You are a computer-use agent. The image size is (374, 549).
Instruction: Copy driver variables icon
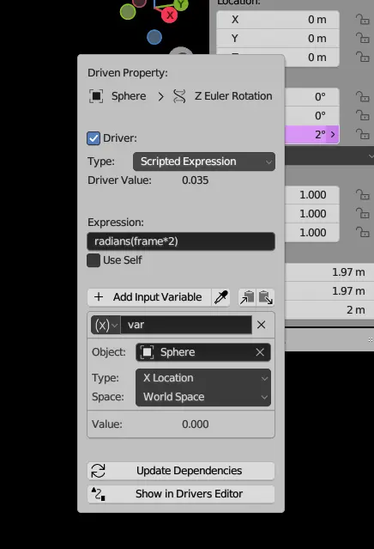pos(247,297)
